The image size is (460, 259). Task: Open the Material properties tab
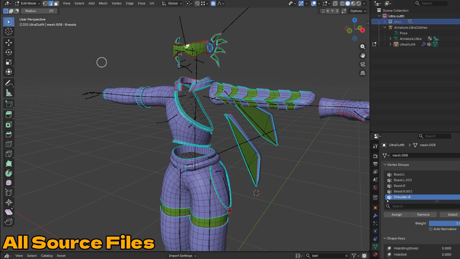(x=375, y=254)
